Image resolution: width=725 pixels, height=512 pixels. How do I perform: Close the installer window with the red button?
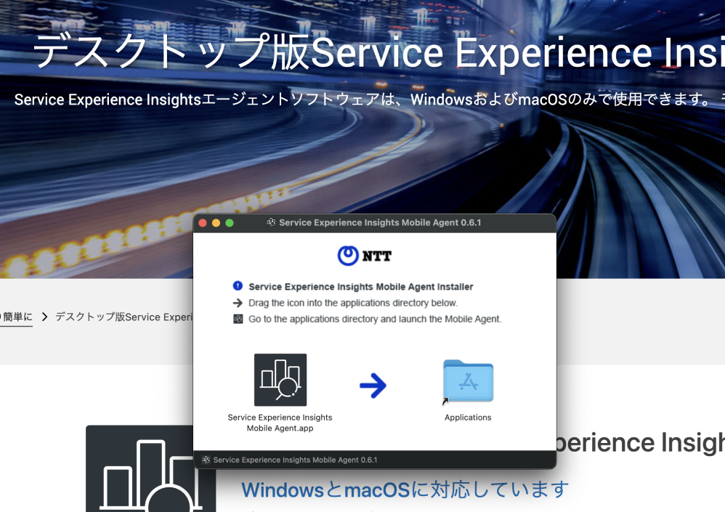(203, 223)
